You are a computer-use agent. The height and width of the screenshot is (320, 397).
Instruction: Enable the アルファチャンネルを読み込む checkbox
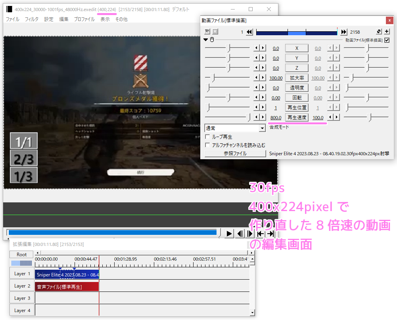(x=207, y=145)
